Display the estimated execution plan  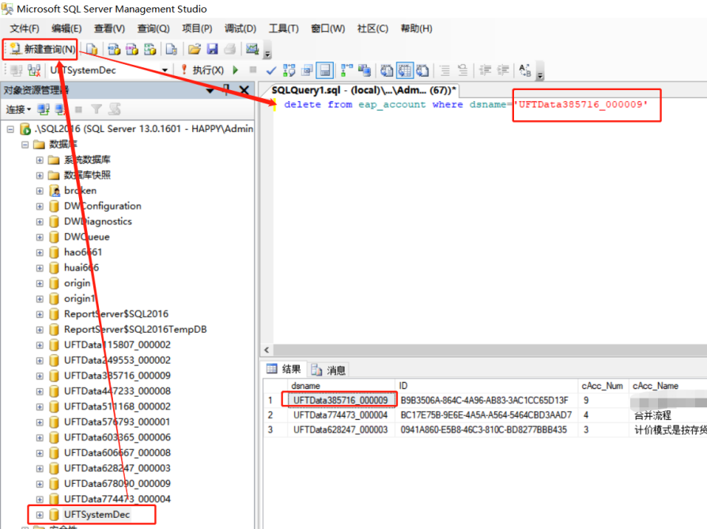click(289, 70)
